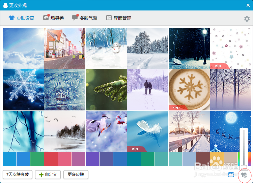253x183 pixels.
Task: Select the snowy town street skin
Action: 65,48
